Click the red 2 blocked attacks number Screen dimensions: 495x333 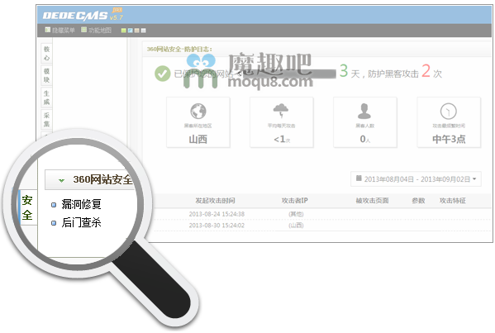pos(426,71)
